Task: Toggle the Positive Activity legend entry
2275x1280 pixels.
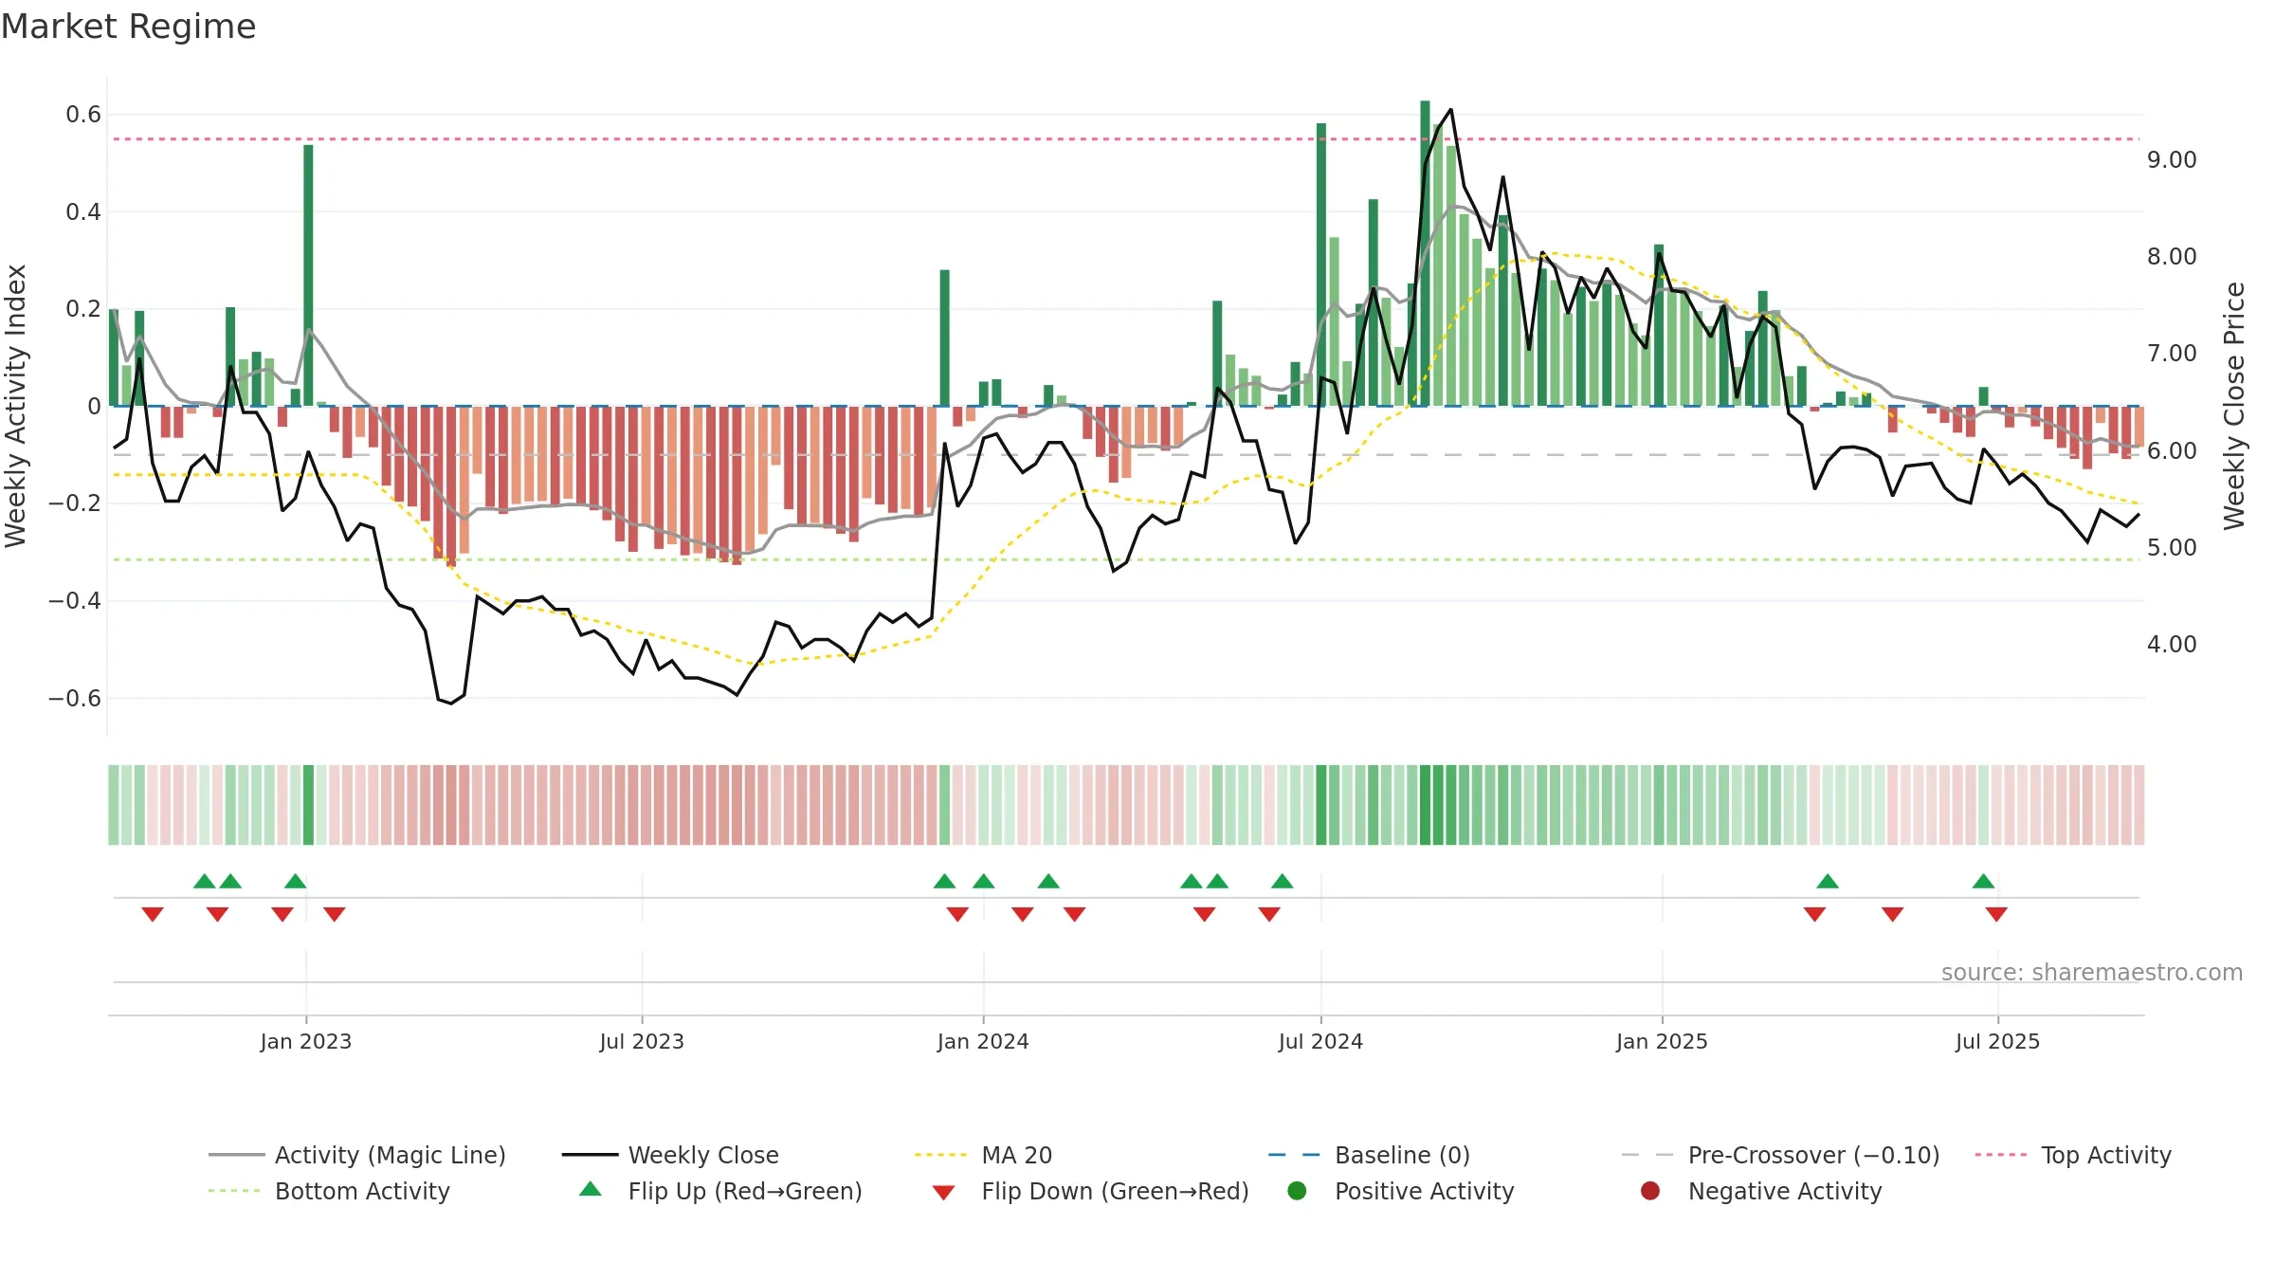Action: (x=1400, y=1191)
